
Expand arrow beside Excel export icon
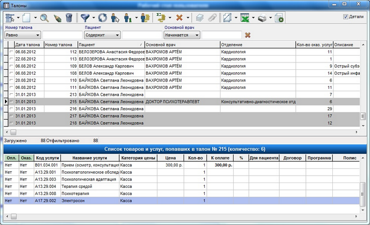pyautogui.click(x=253, y=18)
